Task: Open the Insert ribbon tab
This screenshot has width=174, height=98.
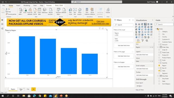Action: [x=18, y=5]
